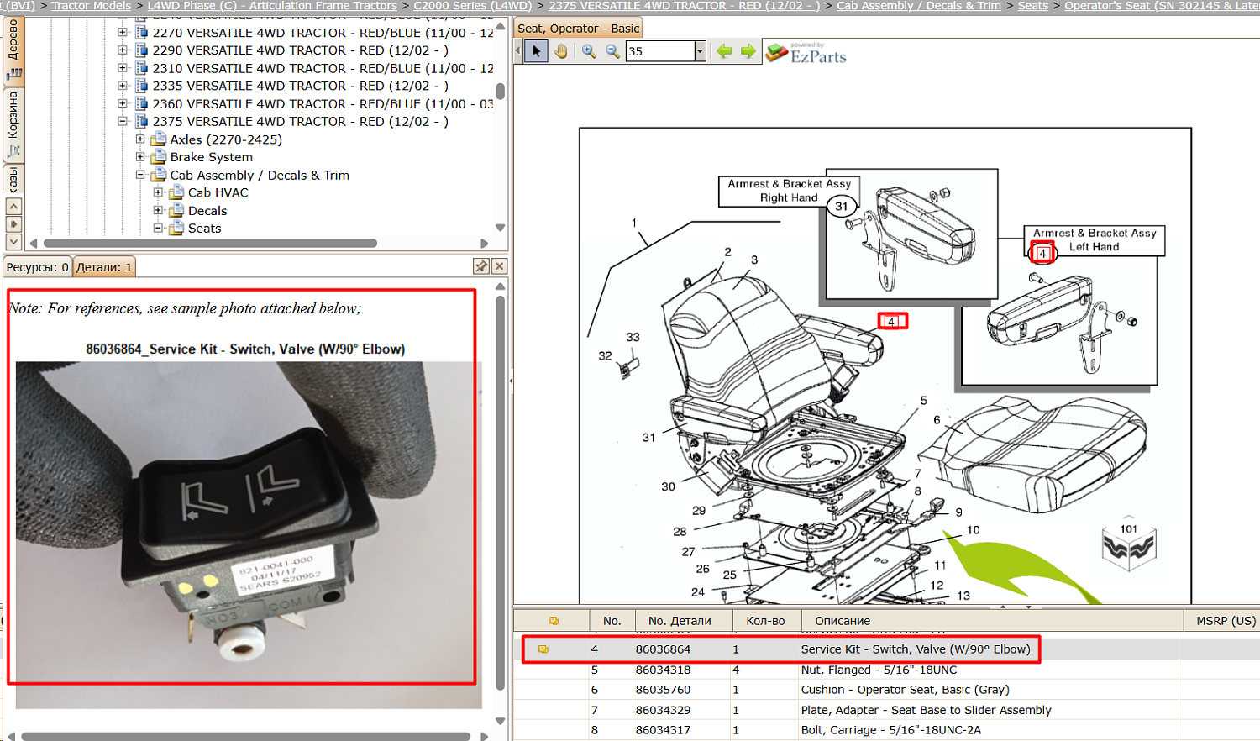
Task: Select the Nut, Flanged - 5/16"-18UNC row
Action: 887,670
